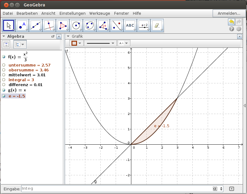This screenshot has height=194, width=247.
Task: Select the Line through Two Points tool
Action: click(x=36, y=25)
